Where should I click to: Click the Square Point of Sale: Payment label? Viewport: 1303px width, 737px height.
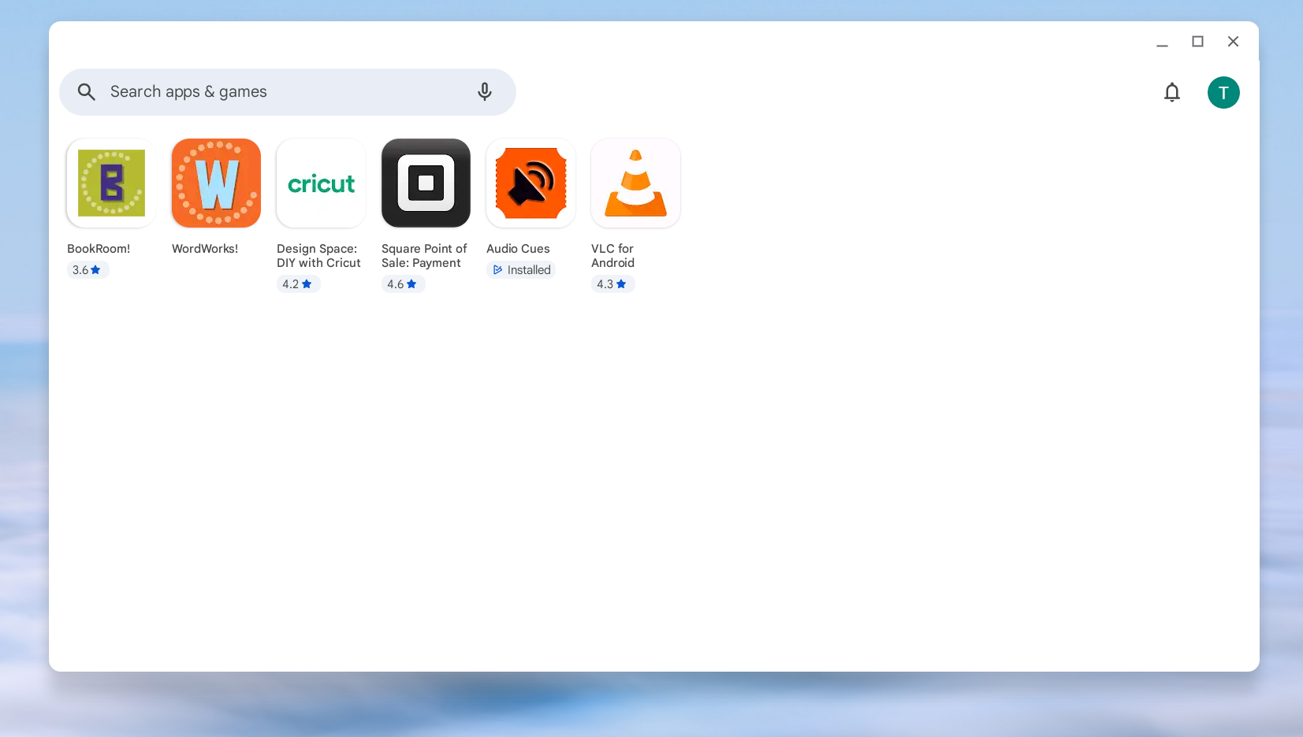(x=424, y=256)
